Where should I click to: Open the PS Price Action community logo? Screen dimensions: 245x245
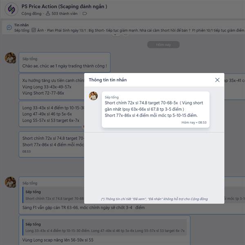click(11, 9)
